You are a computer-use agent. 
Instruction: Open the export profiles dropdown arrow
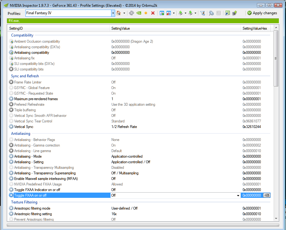pyautogui.click(x=185, y=13)
